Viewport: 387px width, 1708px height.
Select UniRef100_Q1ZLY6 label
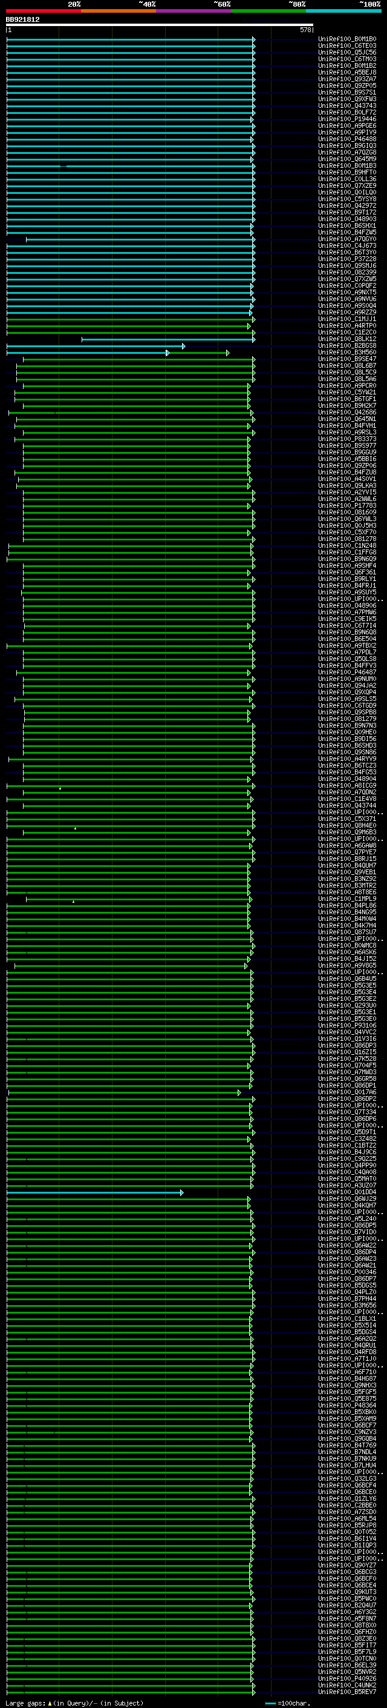tap(347, 1499)
